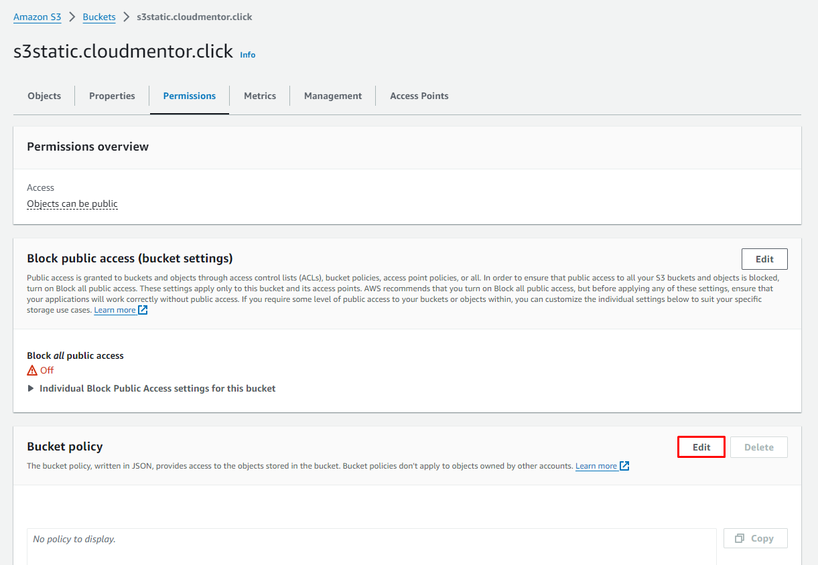Open the Management tab
Viewport: 818px width, 565px height.
333,96
